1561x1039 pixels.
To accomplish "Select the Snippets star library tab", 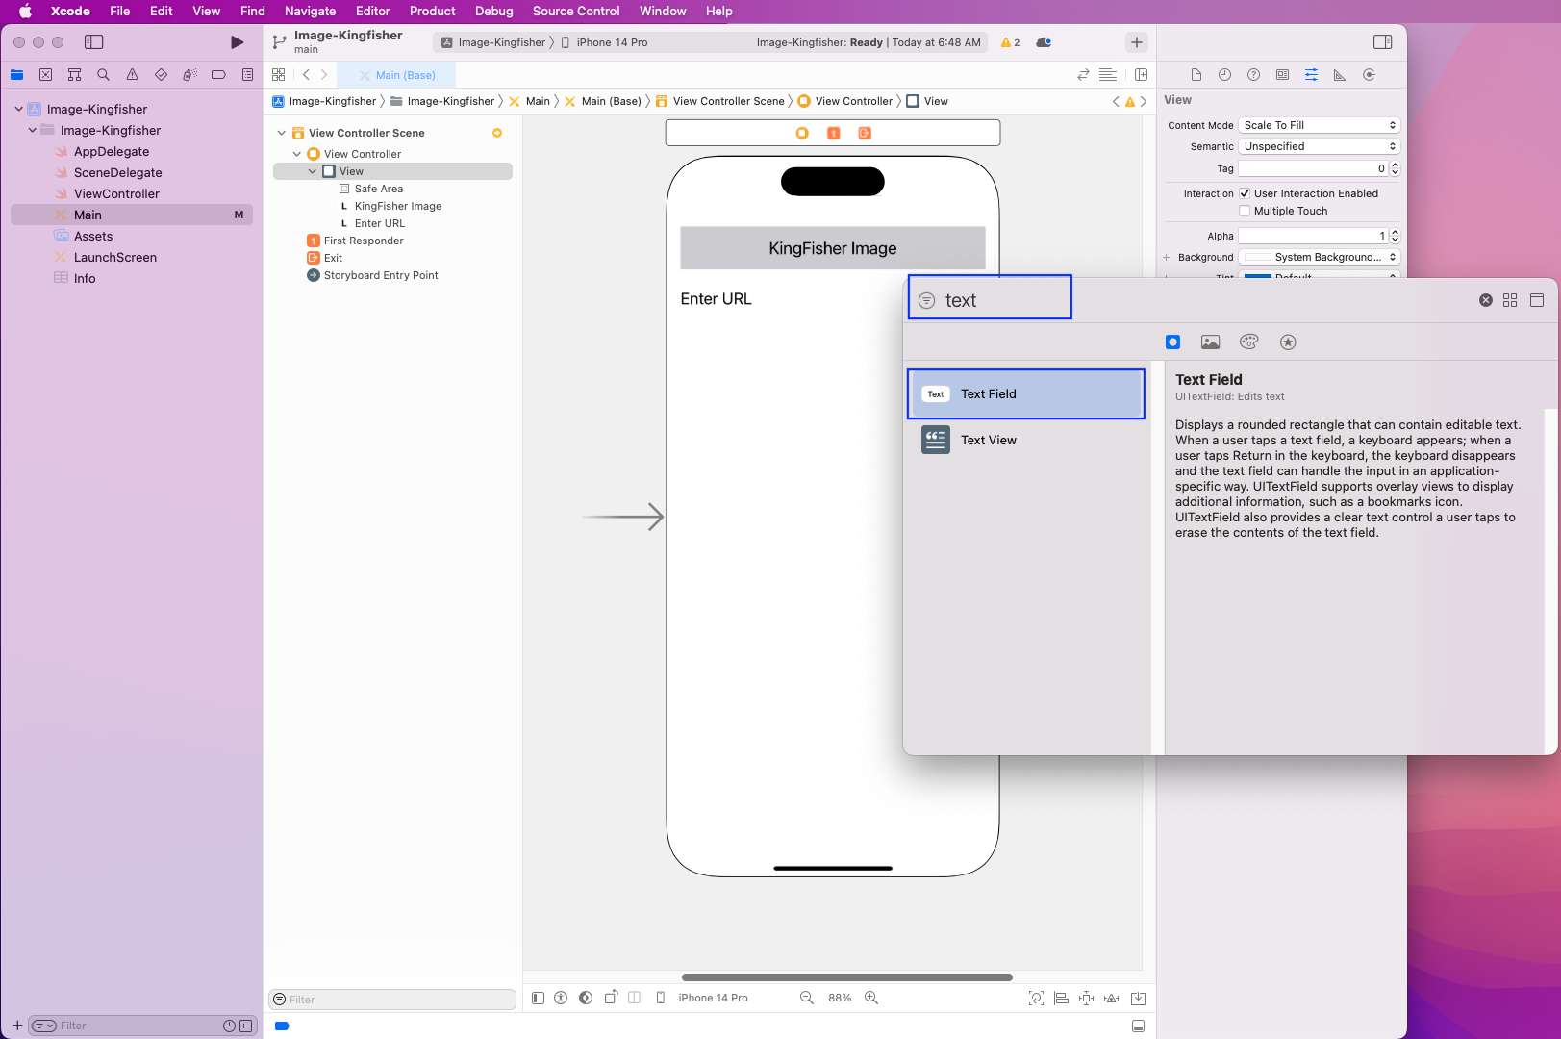I will click(1288, 342).
